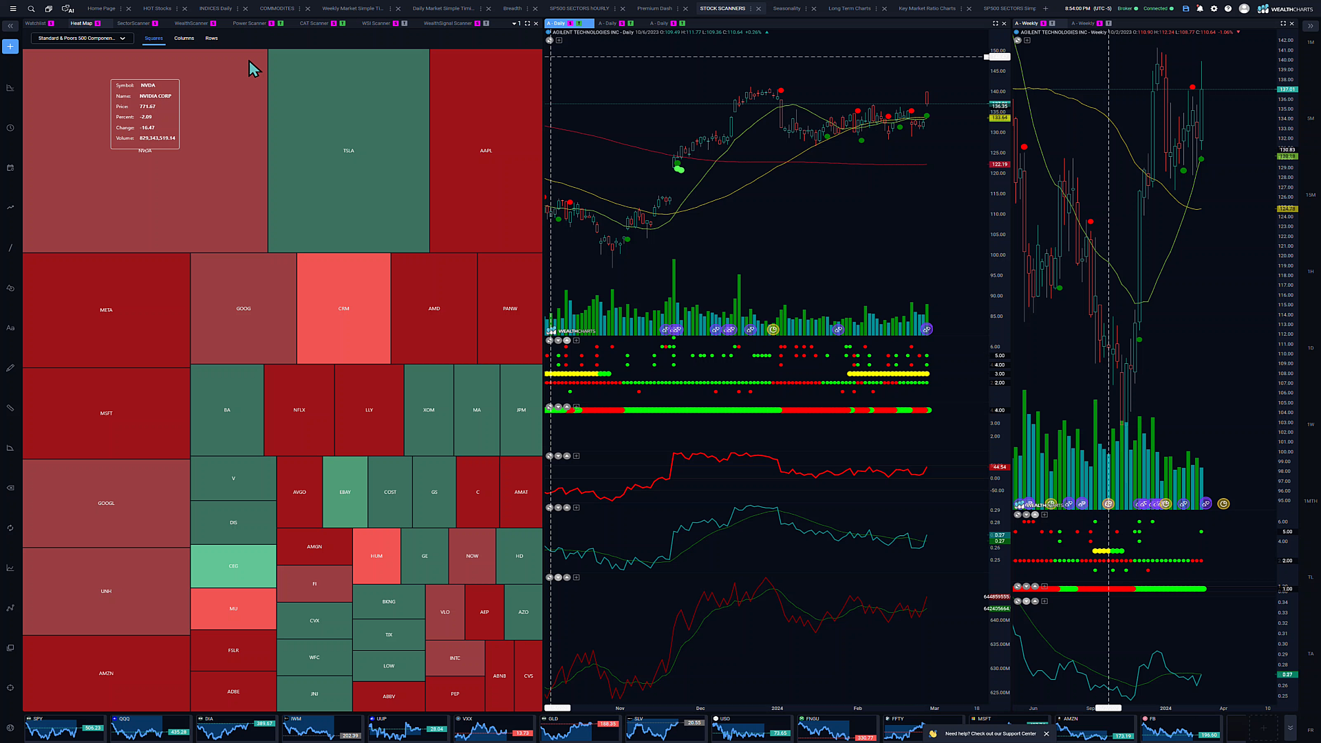Add indicator plus icon on weekly chart

tap(1027, 41)
